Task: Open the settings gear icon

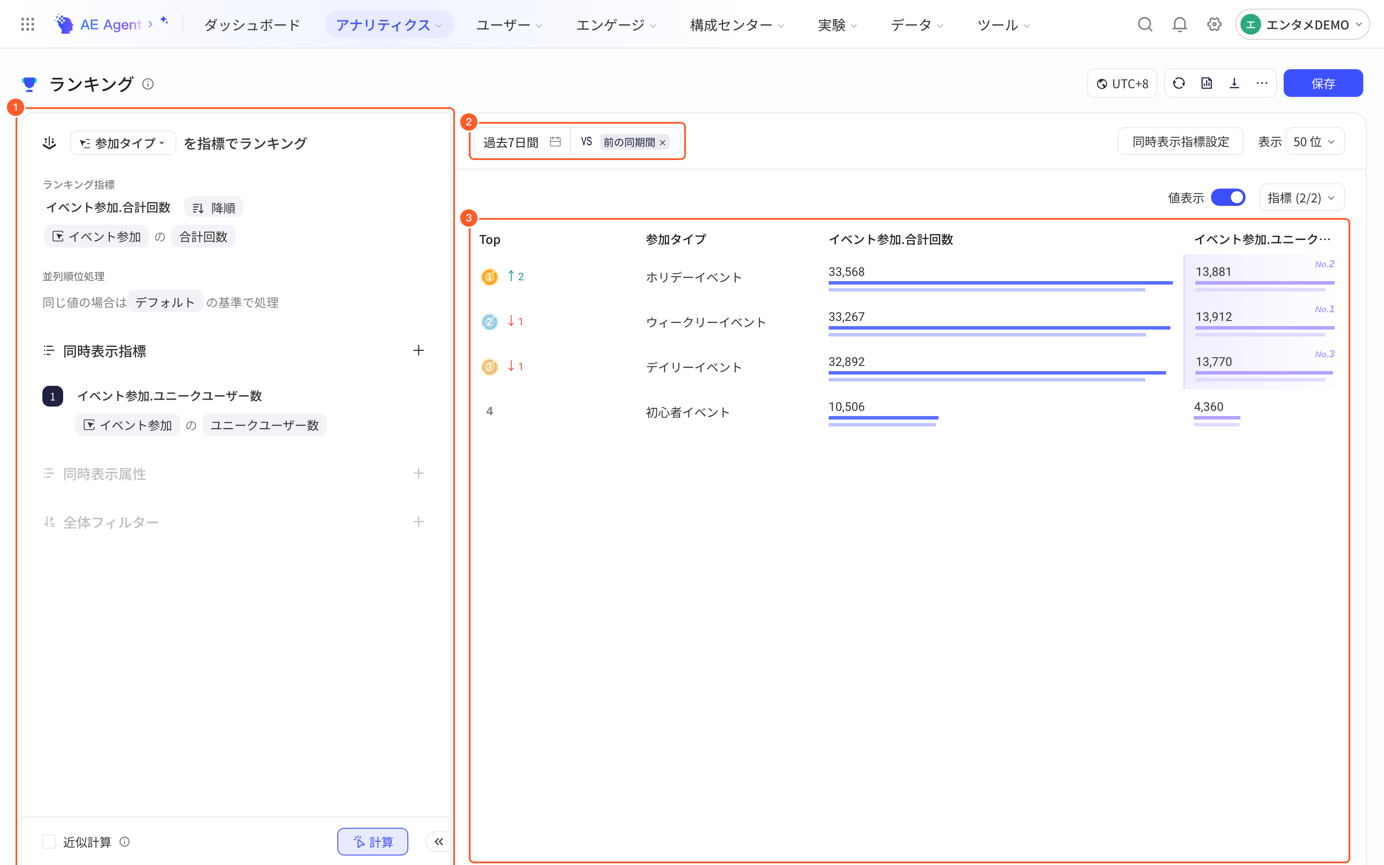Action: click(x=1214, y=25)
